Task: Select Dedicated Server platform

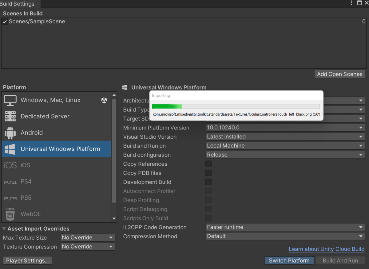Action: (x=56, y=117)
